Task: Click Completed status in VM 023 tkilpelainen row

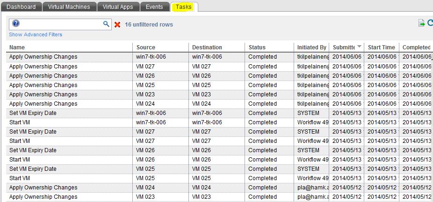Action: point(262,94)
